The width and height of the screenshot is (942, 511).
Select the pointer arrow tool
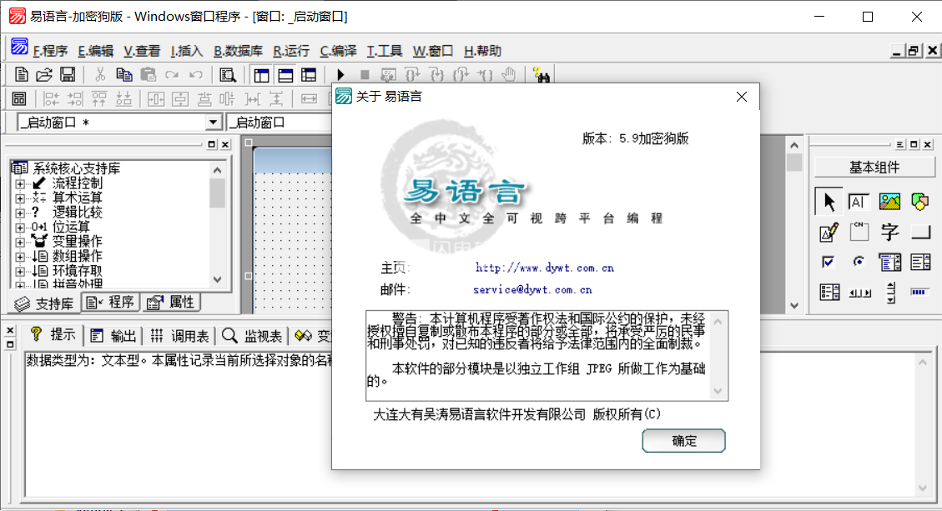tap(829, 201)
